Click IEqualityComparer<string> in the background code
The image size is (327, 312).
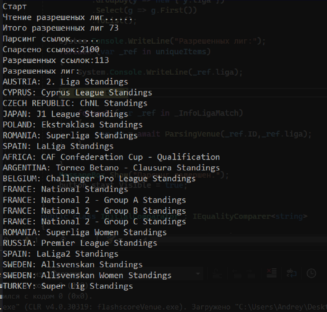coord(250,217)
